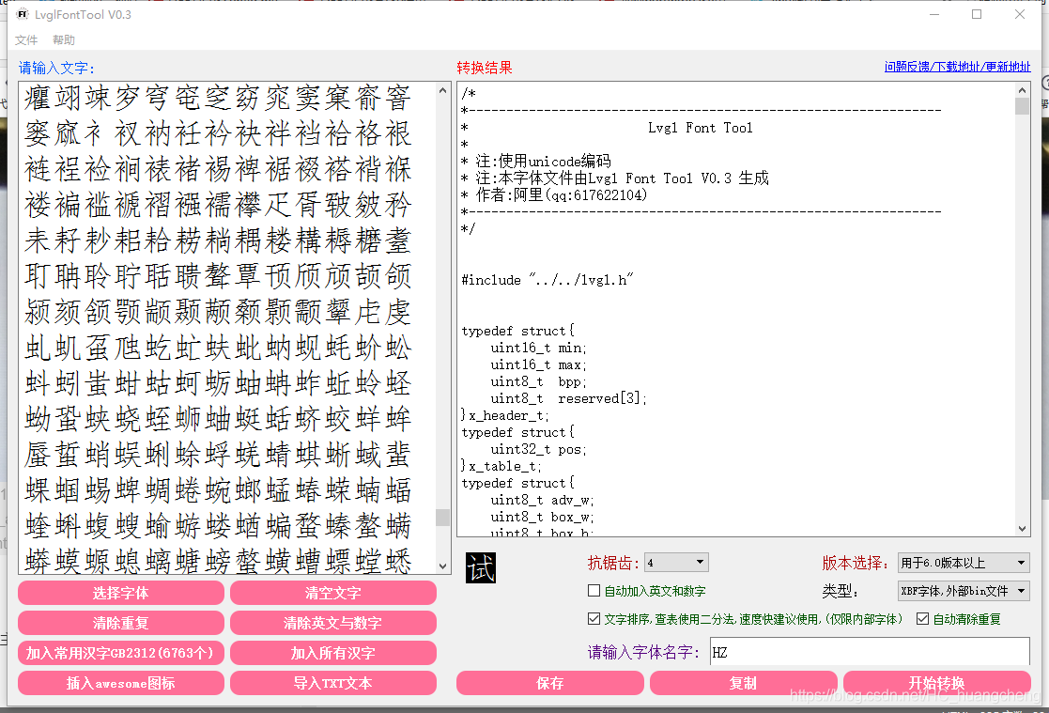Open the 帮助 menu
The image size is (1049, 713).
click(x=64, y=40)
